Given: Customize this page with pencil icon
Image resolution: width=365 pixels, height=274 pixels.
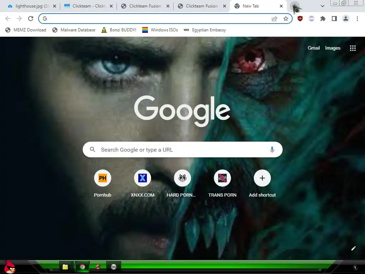Looking at the screenshot, I should pos(353,248).
